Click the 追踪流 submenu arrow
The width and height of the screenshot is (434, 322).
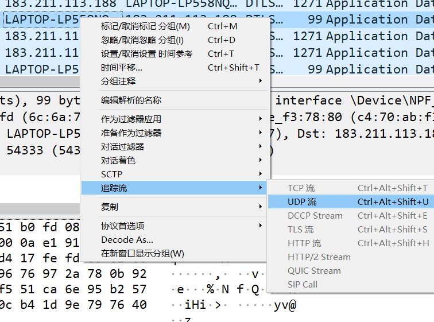coord(261,188)
